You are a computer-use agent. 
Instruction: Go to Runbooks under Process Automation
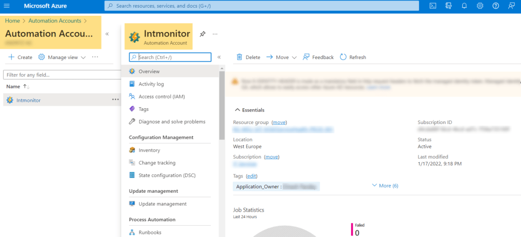coord(149,232)
